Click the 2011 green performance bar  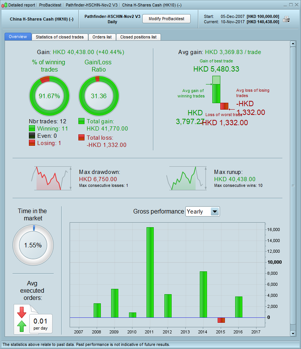point(150,273)
